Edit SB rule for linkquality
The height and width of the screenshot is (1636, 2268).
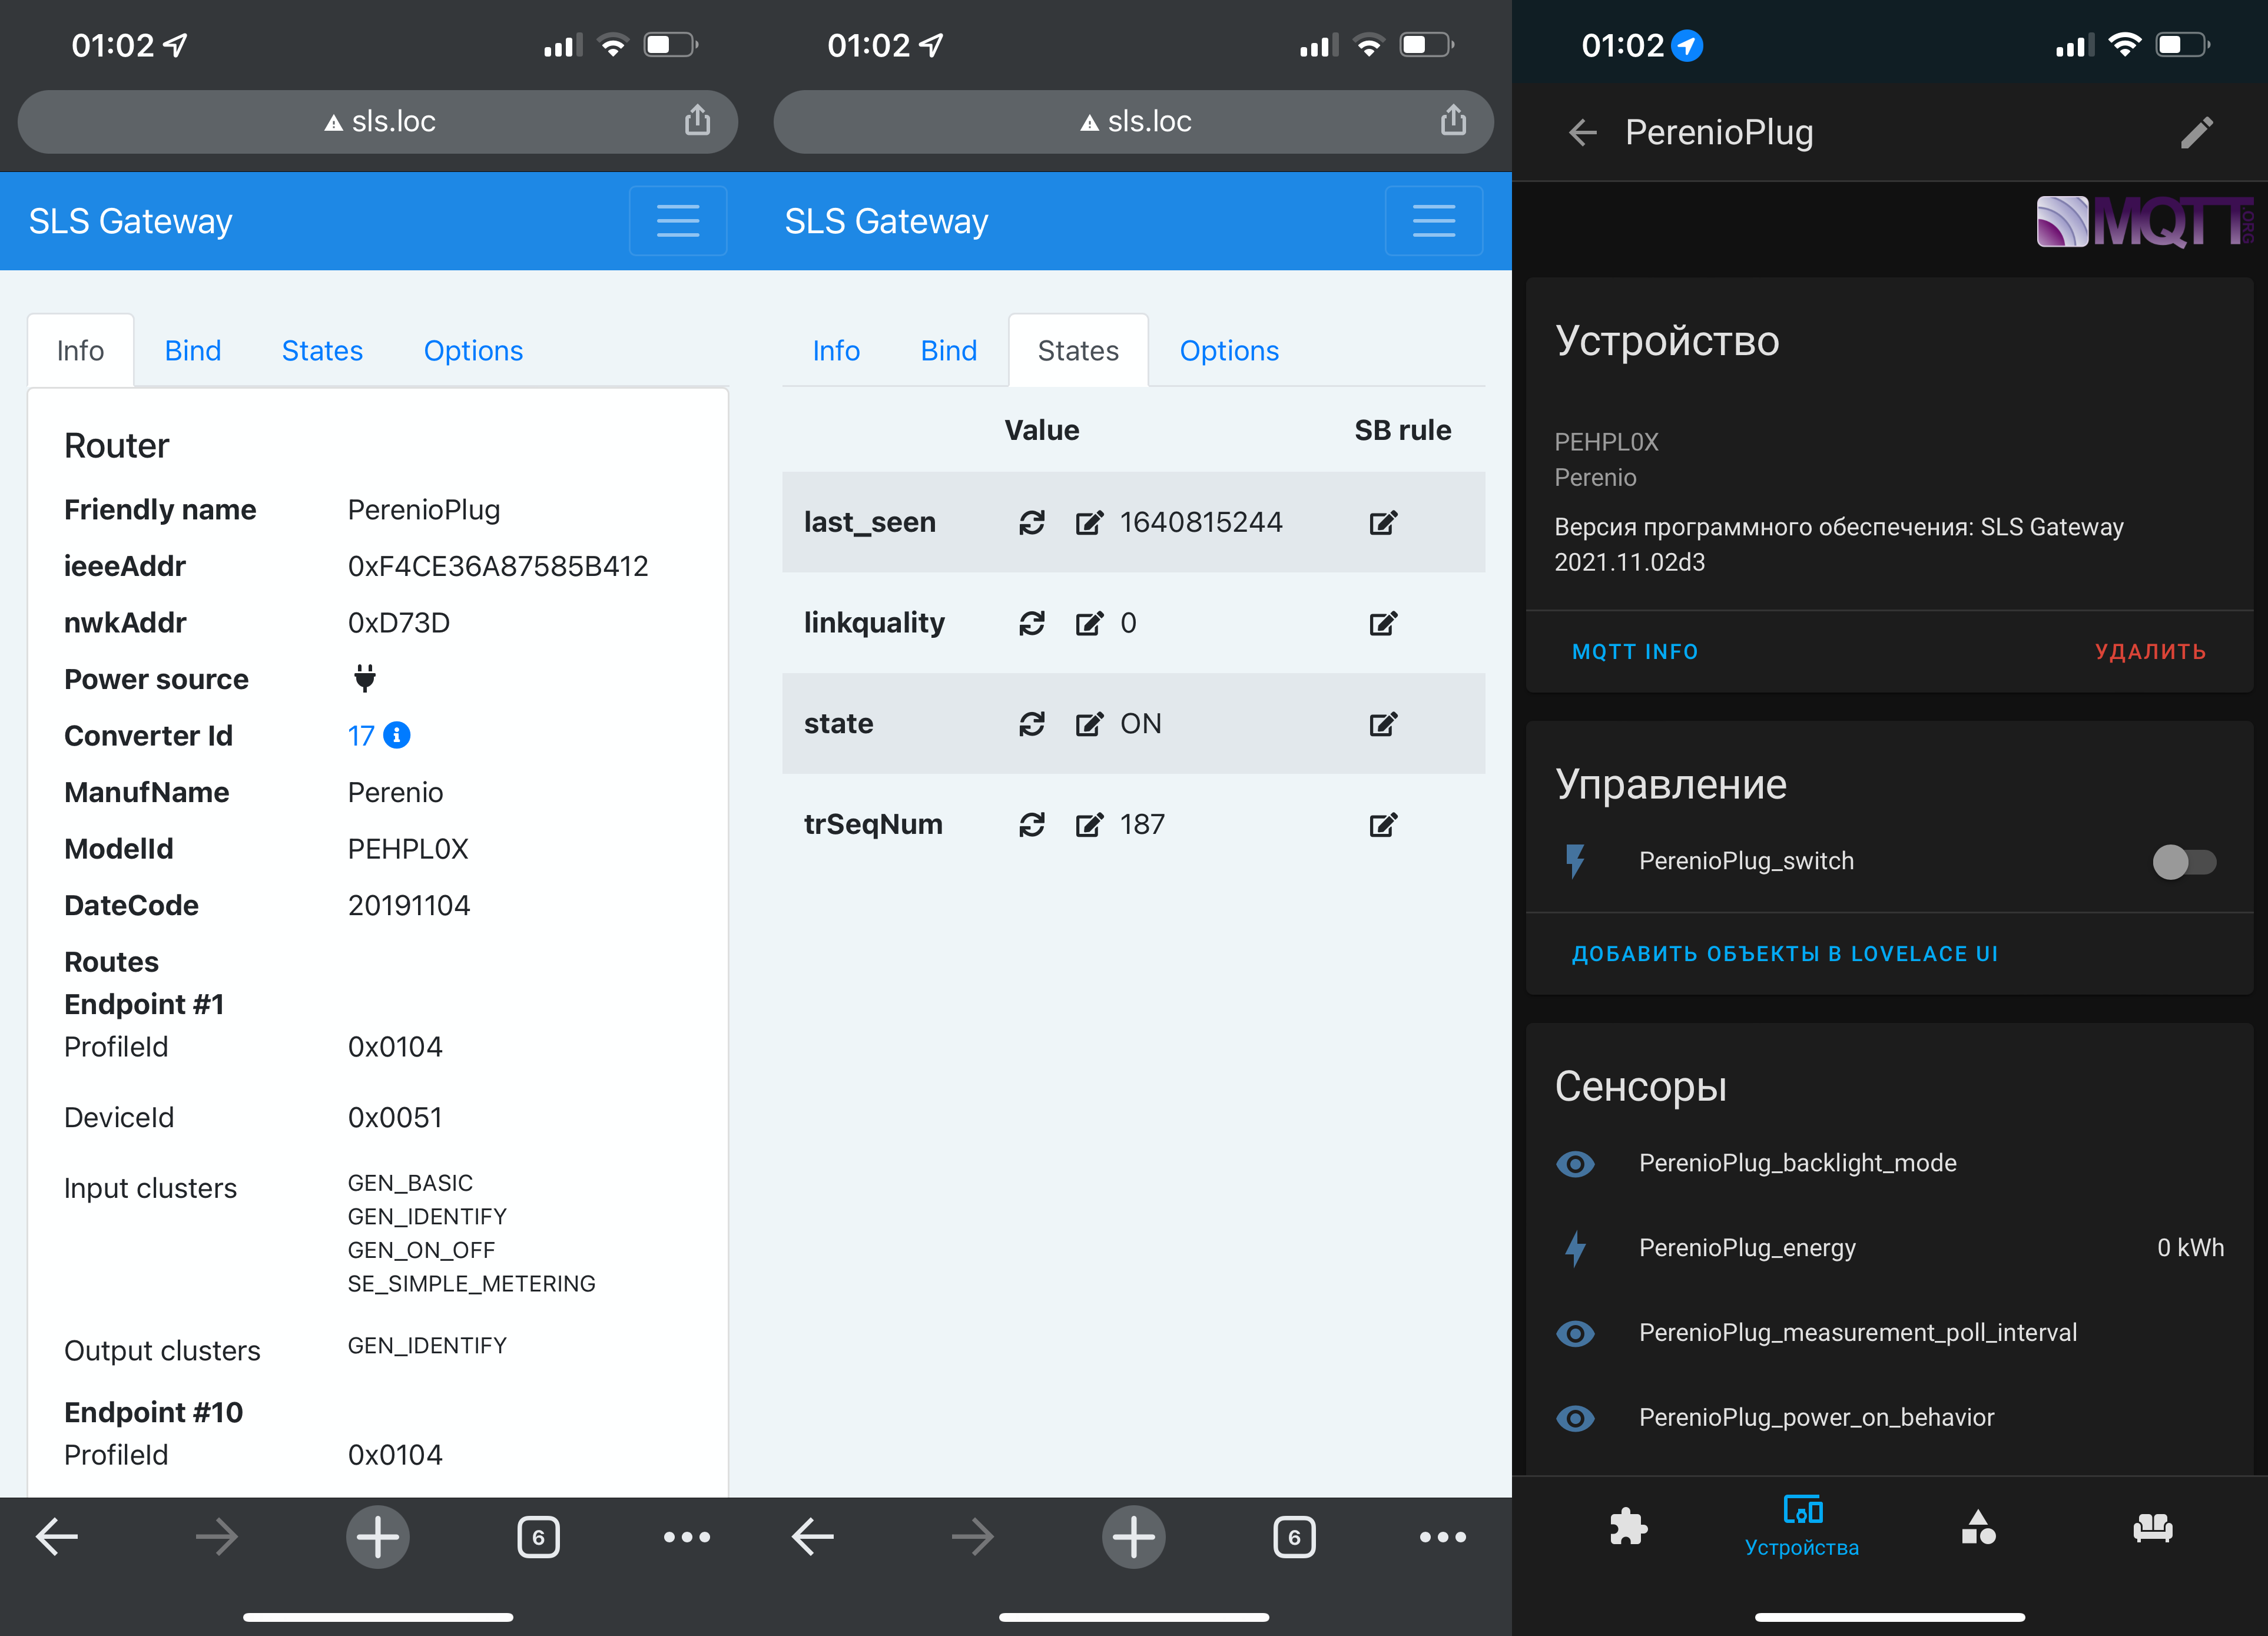[x=1383, y=623]
